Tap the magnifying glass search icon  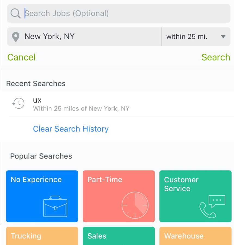pyautogui.click(x=16, y=13)
